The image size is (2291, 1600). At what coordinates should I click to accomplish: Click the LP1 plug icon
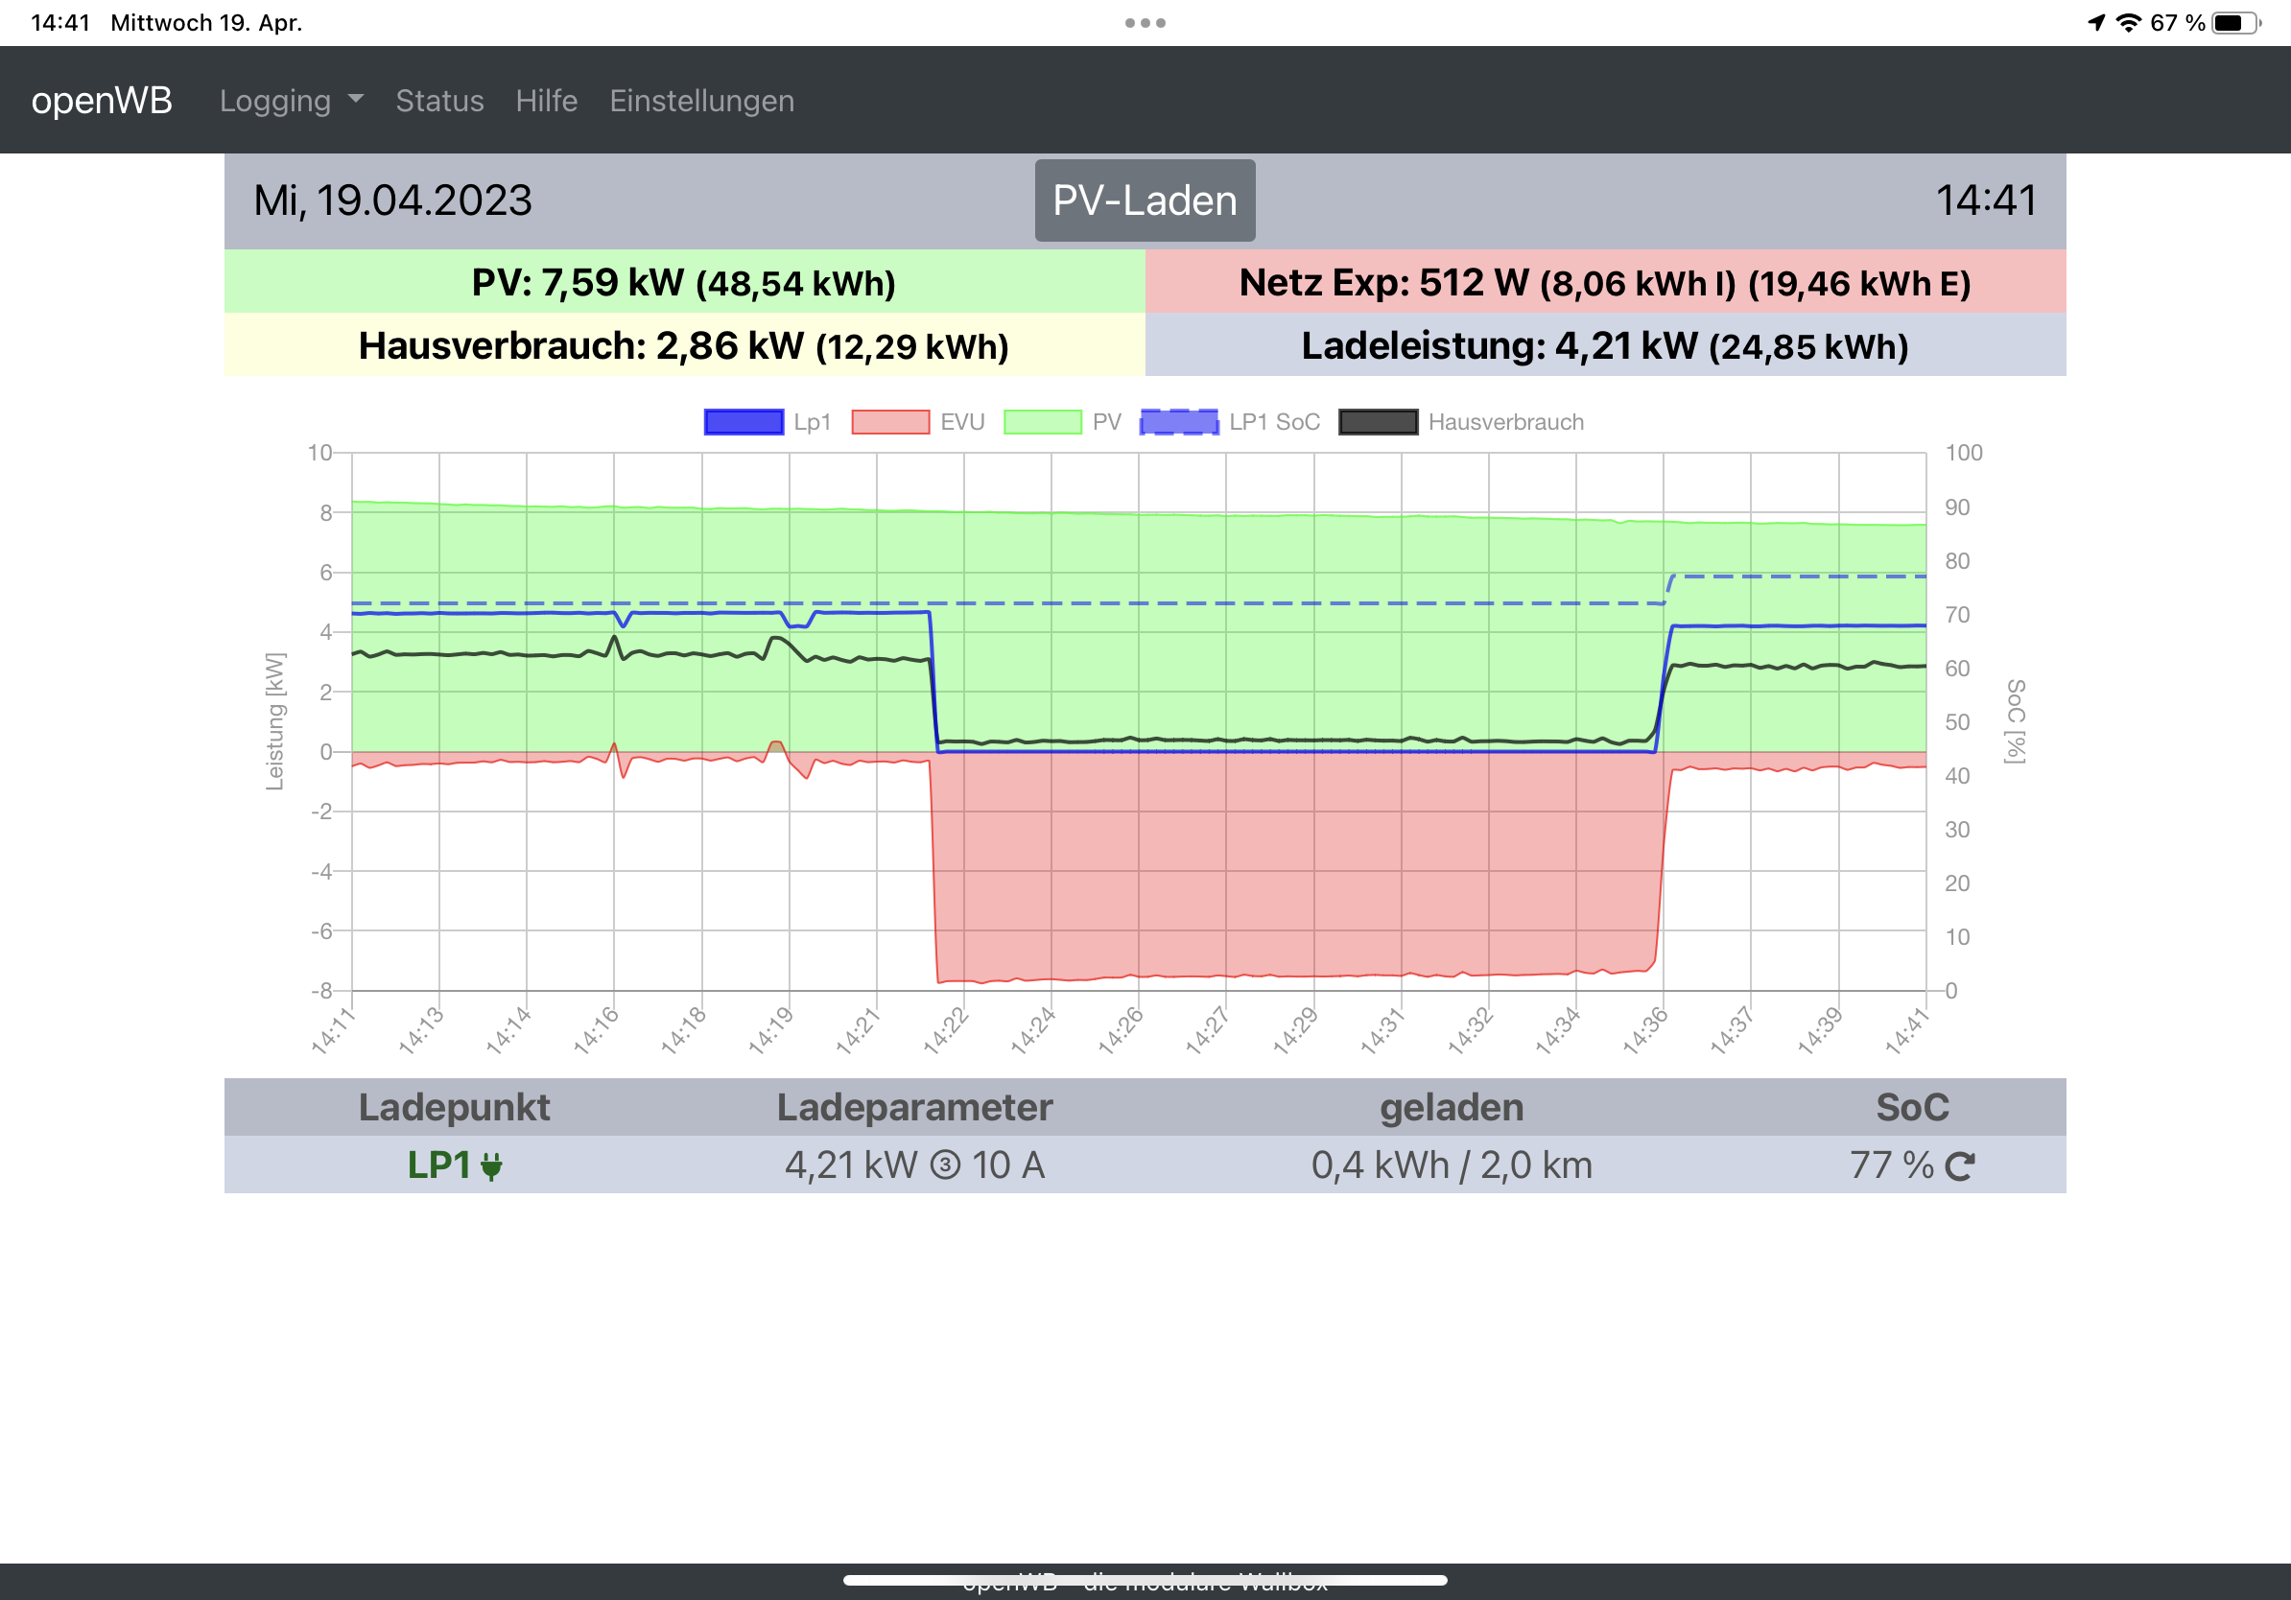491,1166
